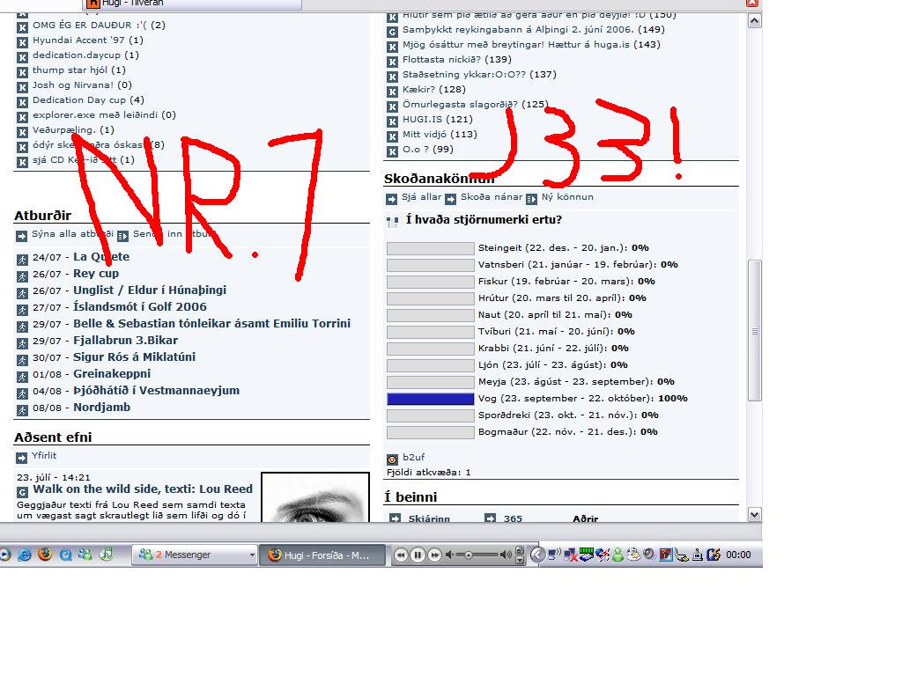
Task: Skip to next track in taskbar media player
Action: point(435,555)
